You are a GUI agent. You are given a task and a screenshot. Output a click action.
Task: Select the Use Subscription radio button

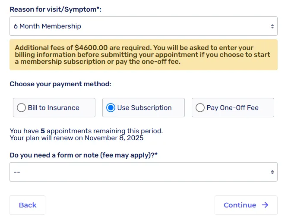111,108
